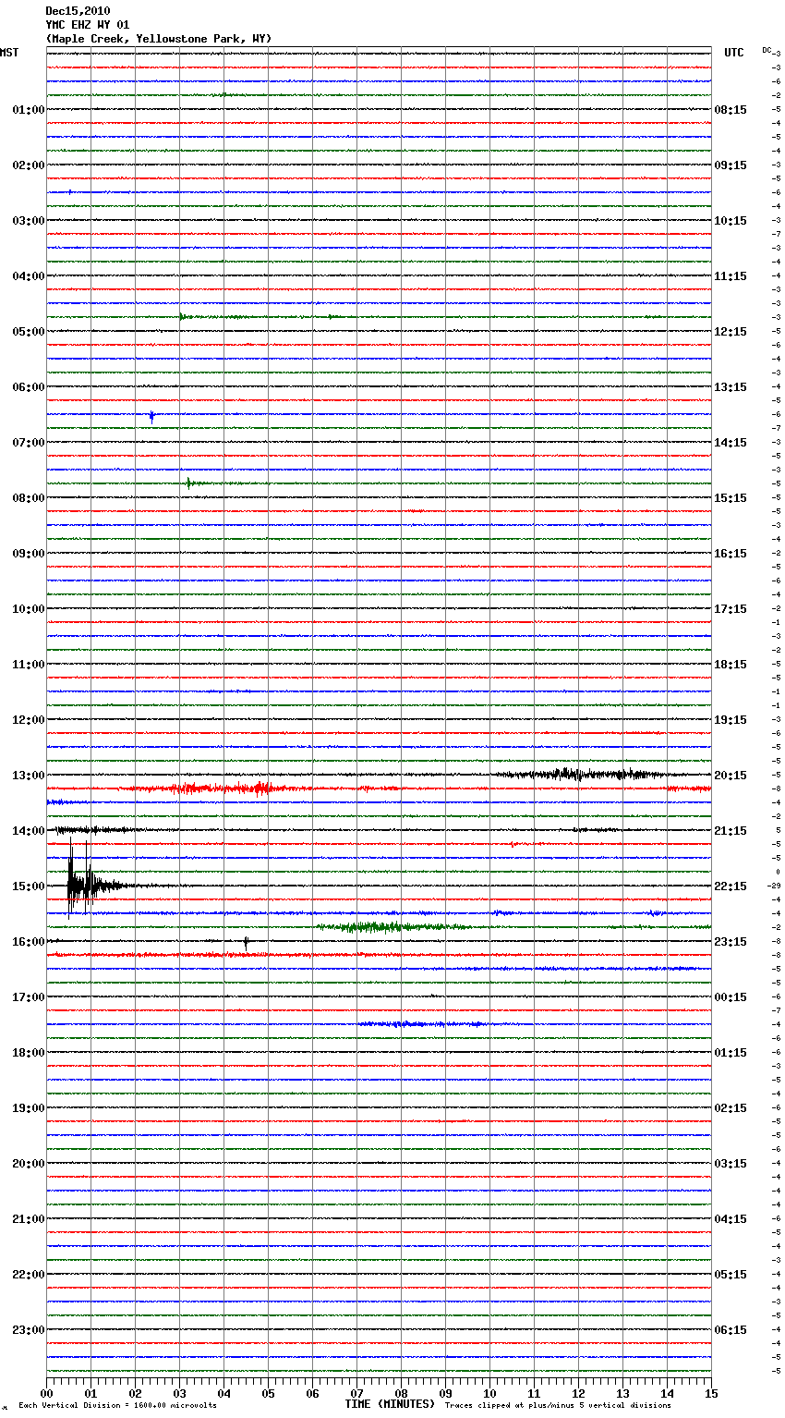Click the black tremor near minute 12 at 13:00
Screen dimensions: 785x1418
(577, 775)
